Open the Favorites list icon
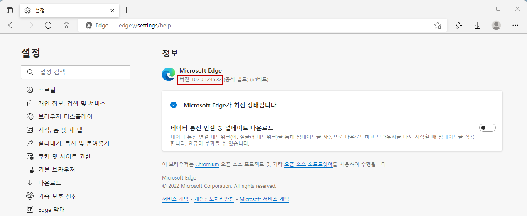This screenshot has width=527, height=216. (x=459, y=25)
